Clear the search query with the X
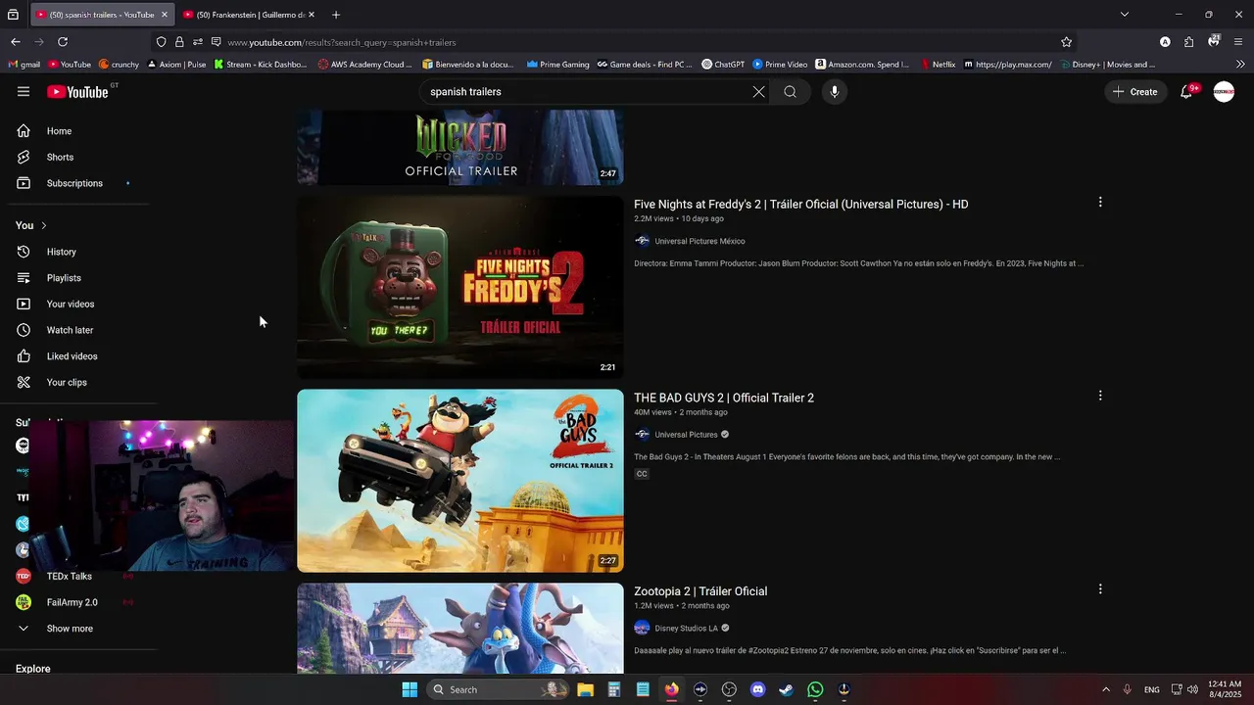The width and height of the screenshot is (1254, 705). coord(758,92)
